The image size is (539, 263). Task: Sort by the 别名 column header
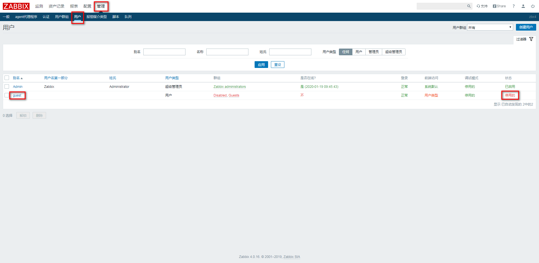click(x=16, y=78)
